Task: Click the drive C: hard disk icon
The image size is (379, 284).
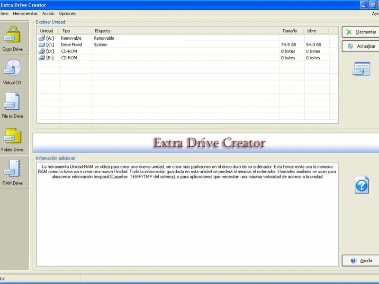Action: (x=42, y=44)
